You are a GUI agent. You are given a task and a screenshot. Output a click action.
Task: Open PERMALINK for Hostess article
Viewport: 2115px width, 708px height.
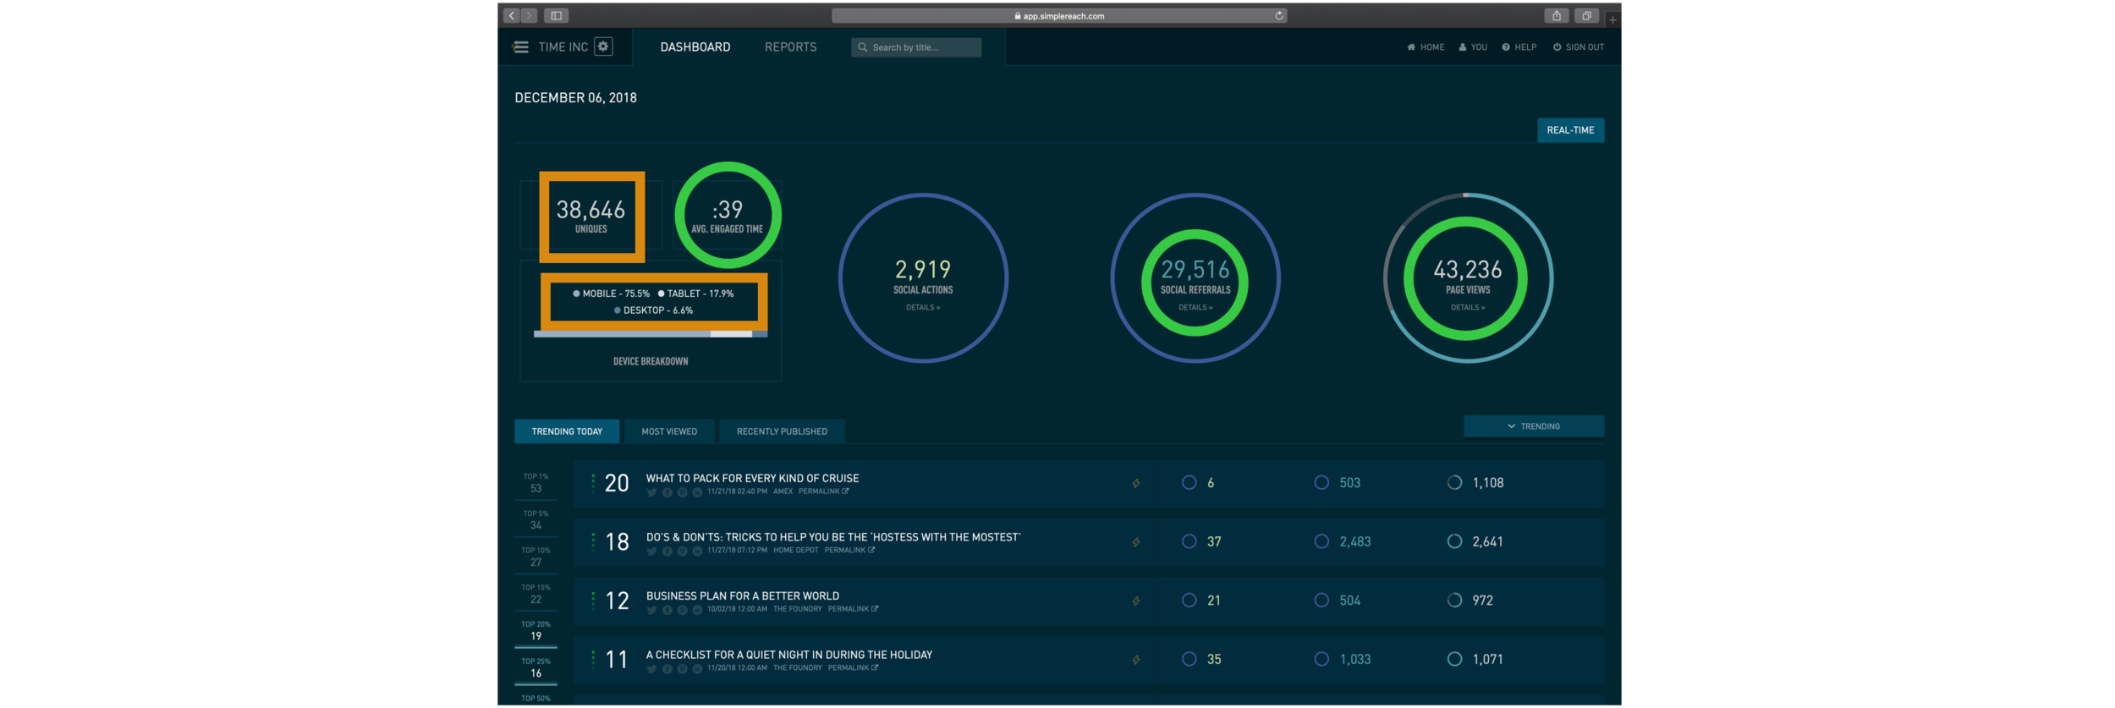(x=849, y=551)
